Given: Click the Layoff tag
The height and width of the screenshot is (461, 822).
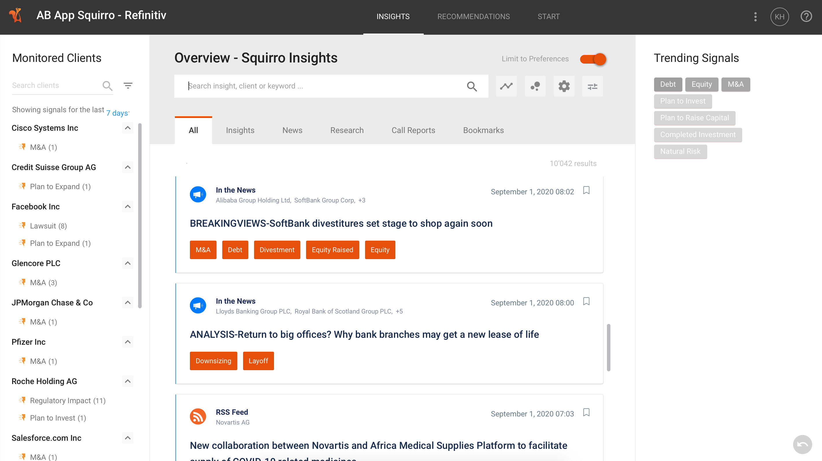Looking at the screenshot, I should [x=258, y=361].
